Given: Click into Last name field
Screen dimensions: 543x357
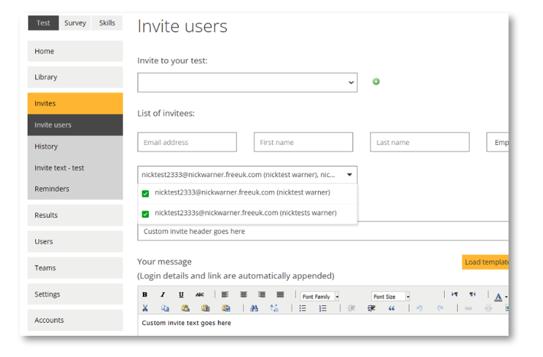Looking at the screenshot, I should click(x=420, y=142).
